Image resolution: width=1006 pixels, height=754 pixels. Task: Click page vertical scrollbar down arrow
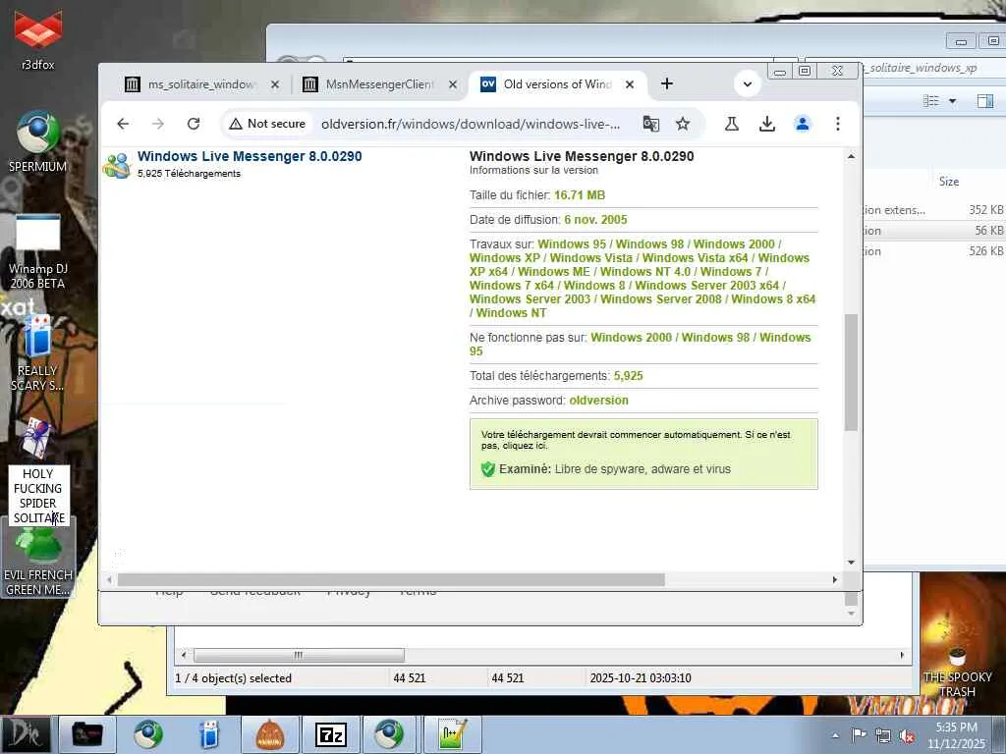[851, 563]
